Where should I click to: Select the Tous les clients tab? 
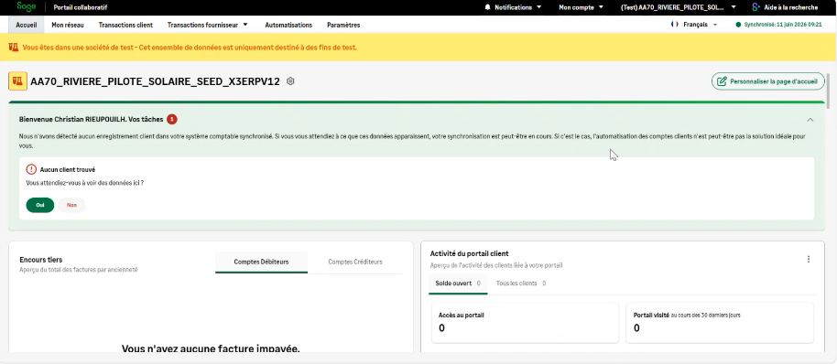point(521,283)
